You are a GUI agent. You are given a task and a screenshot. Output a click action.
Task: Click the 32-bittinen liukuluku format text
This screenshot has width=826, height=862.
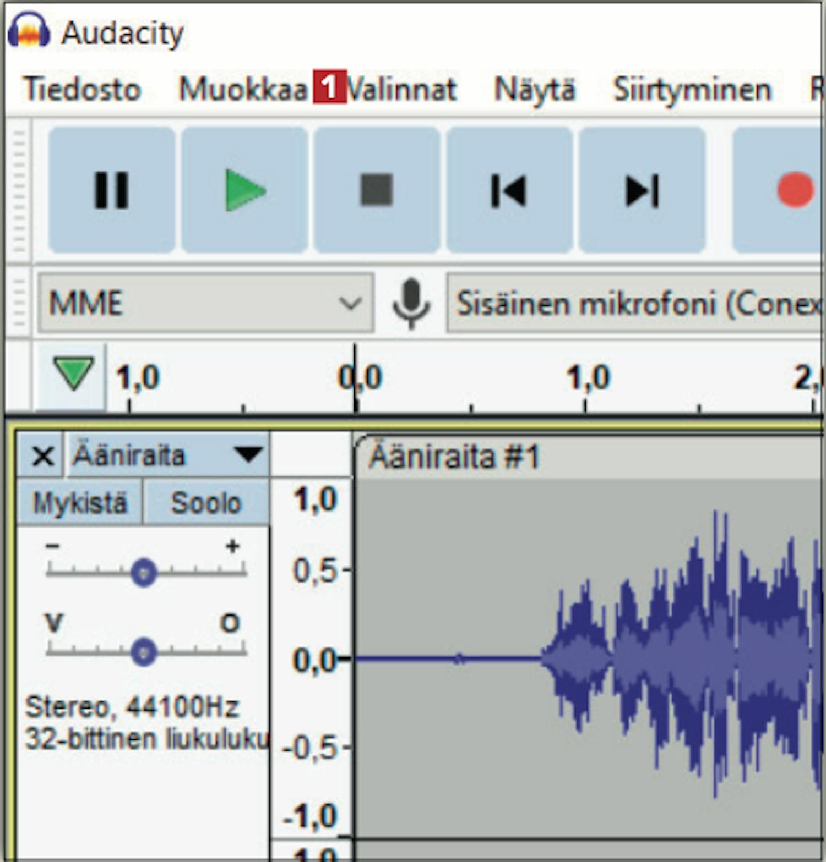[146, 739]
